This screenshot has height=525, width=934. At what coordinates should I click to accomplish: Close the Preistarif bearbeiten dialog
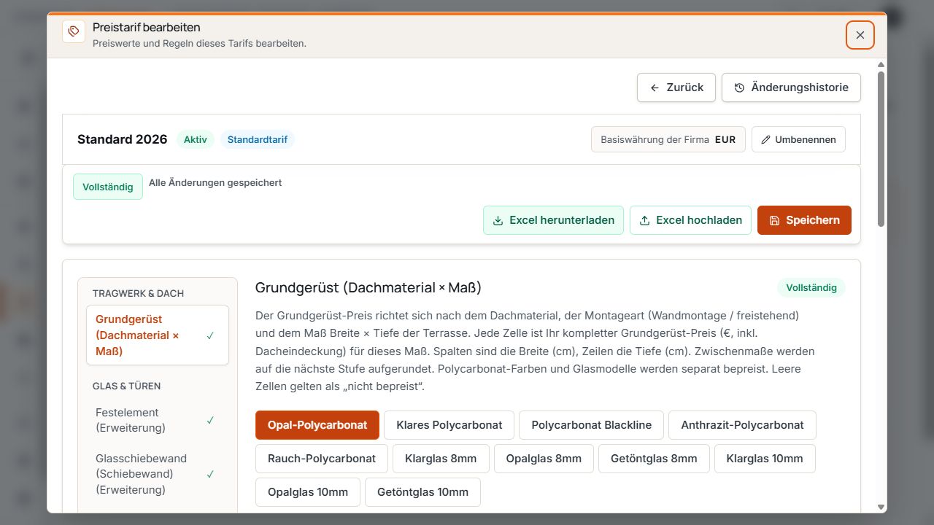coord(860,35)
